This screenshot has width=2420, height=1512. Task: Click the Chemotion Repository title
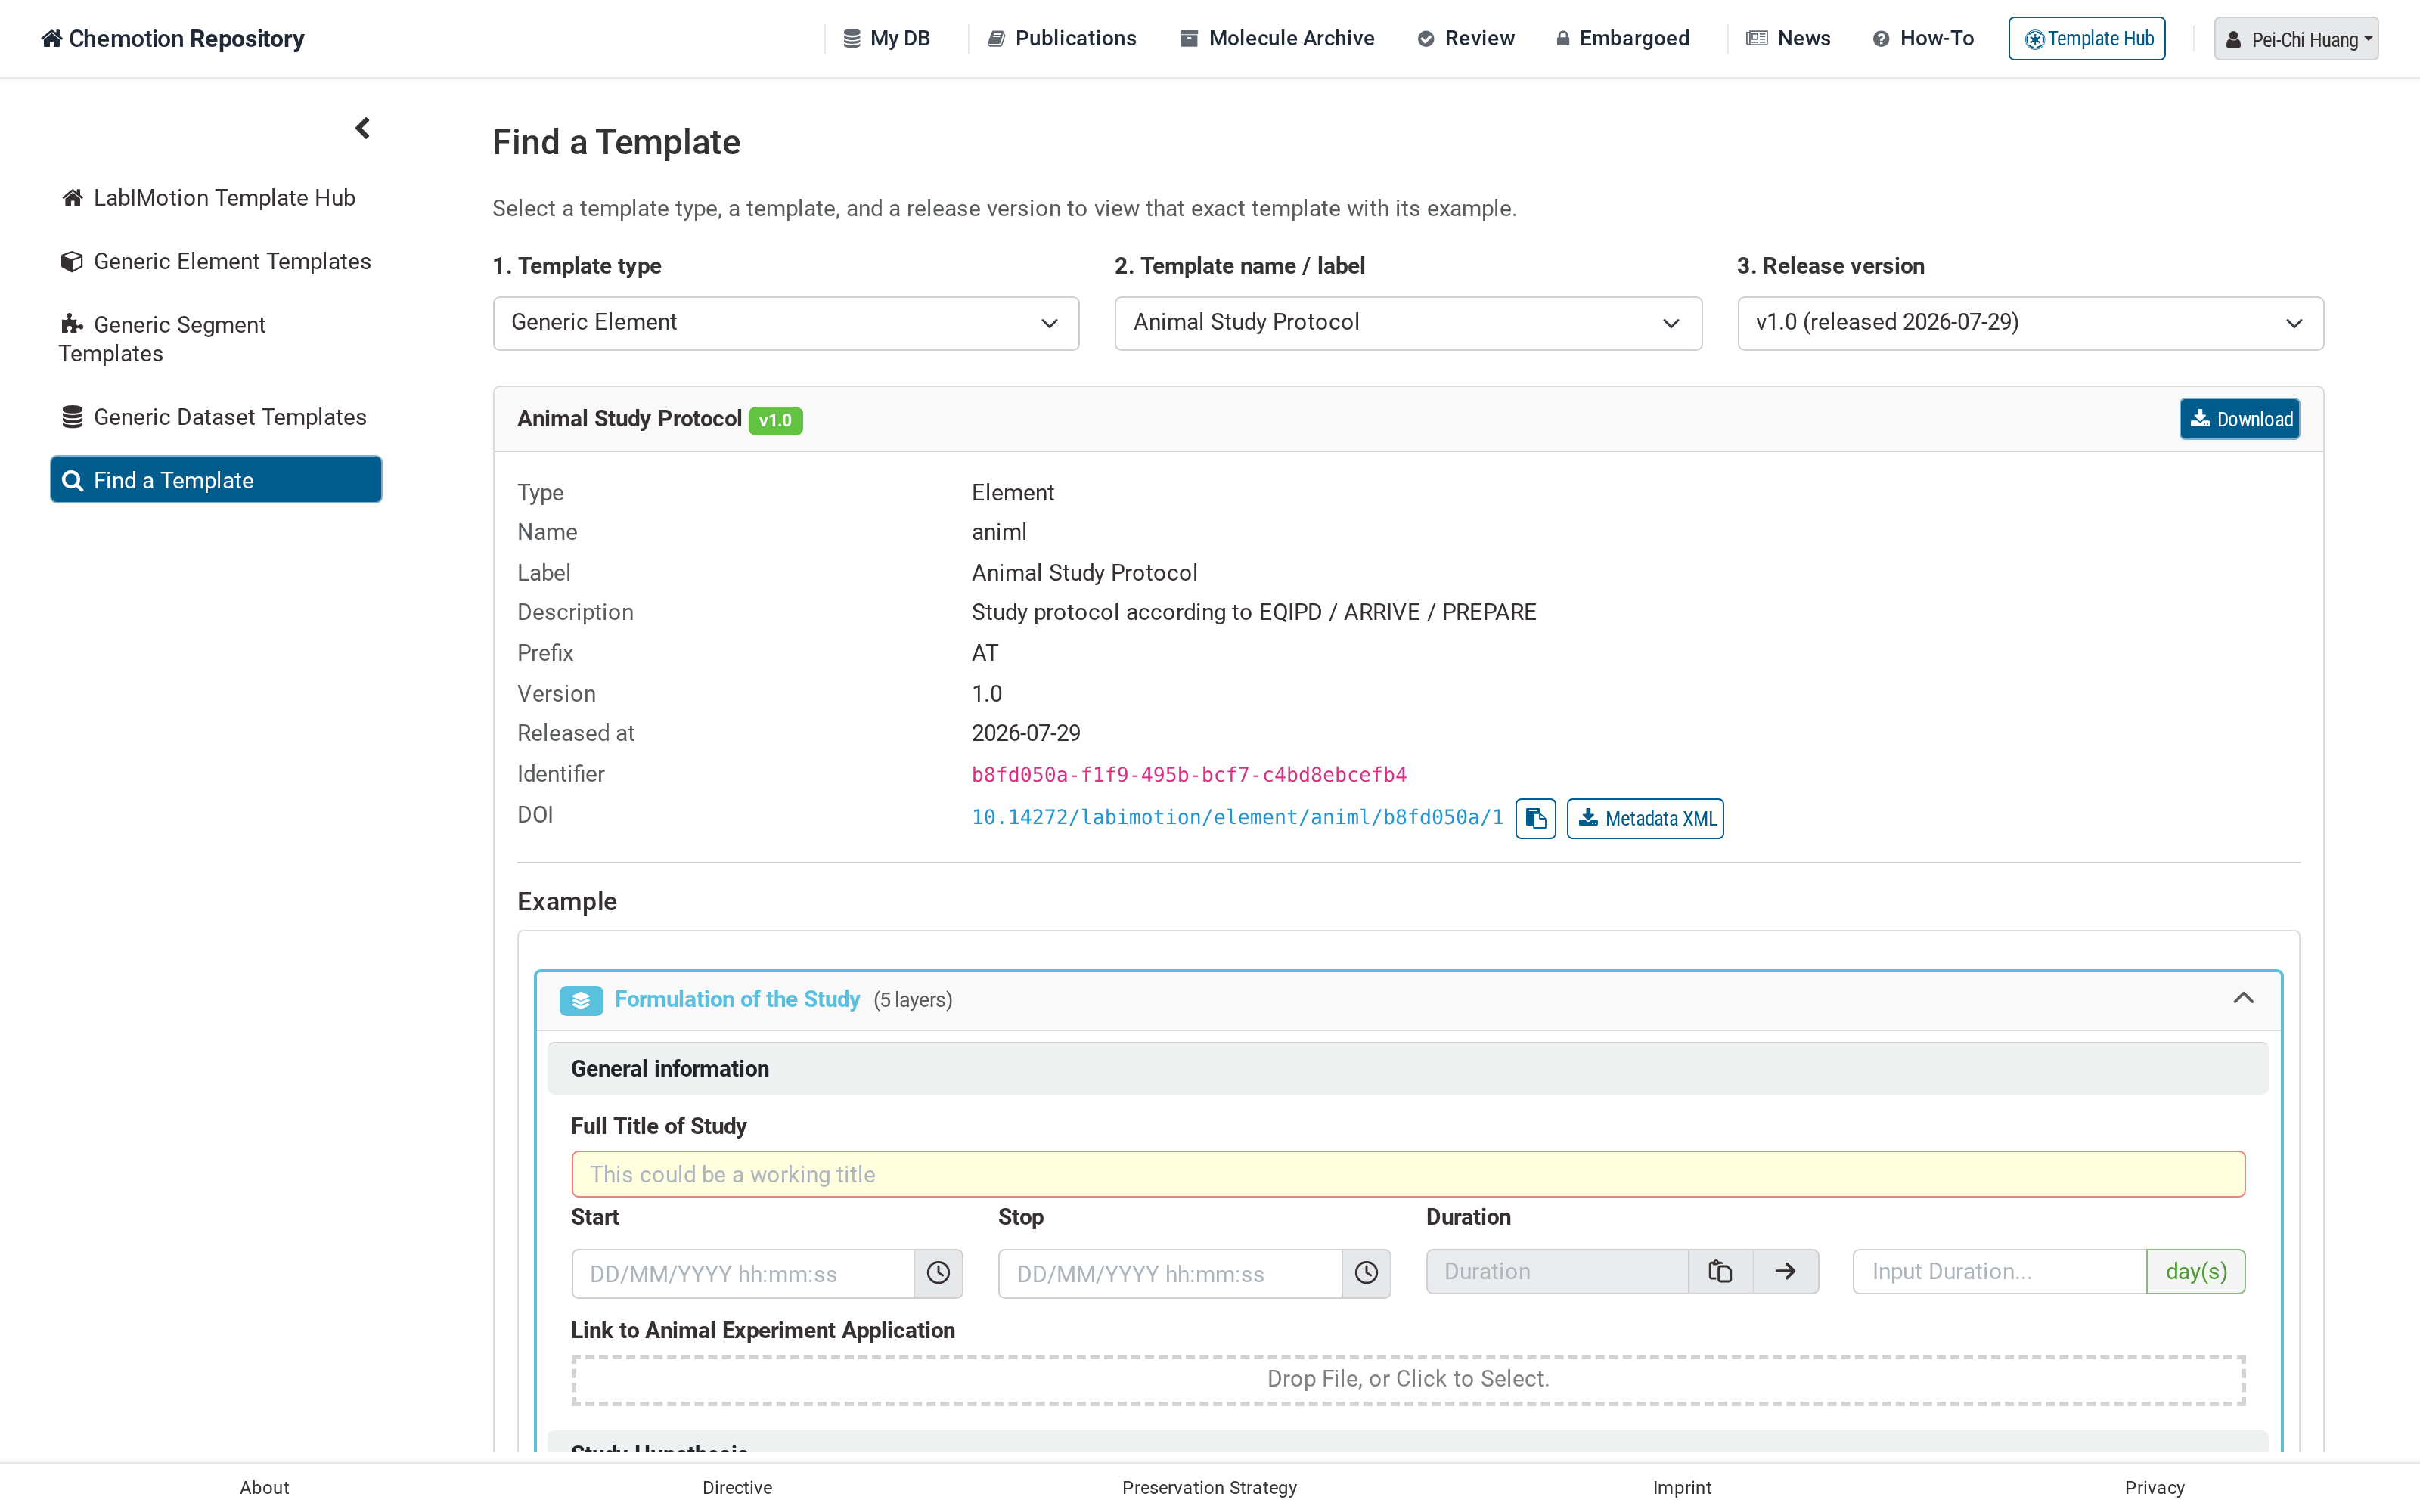[x=186, y=38]
